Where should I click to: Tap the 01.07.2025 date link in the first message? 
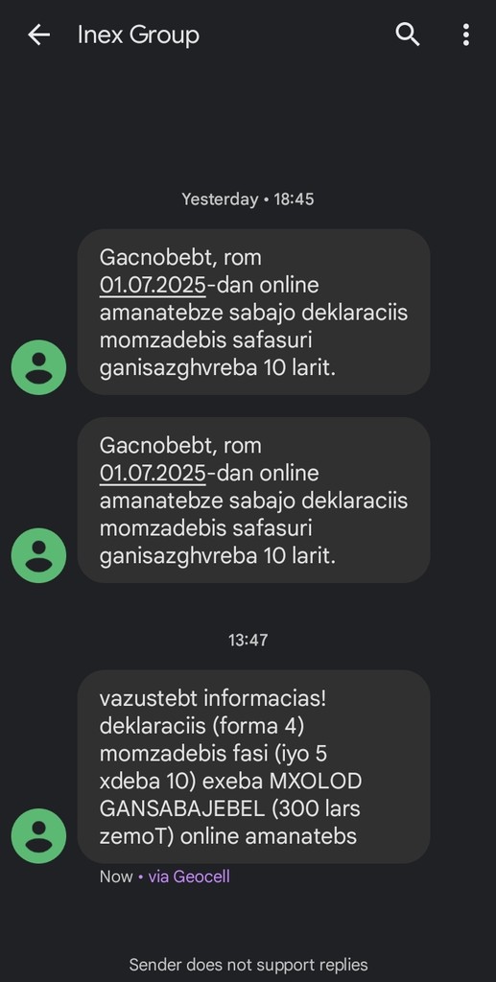tap(153, 286)
